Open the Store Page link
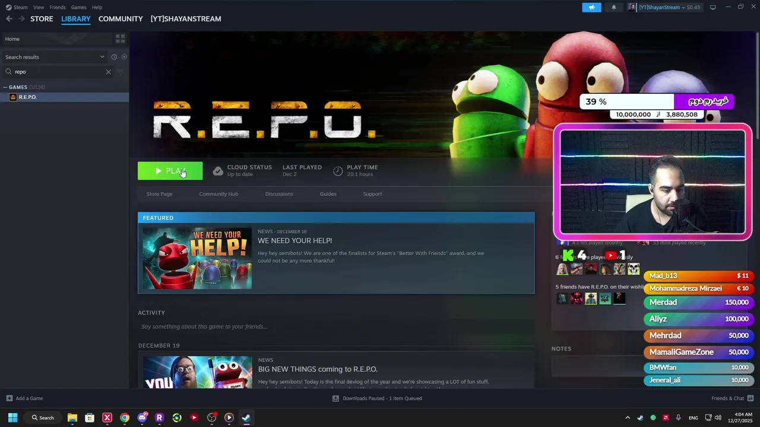The image size is (760, 427). point(159,194)
